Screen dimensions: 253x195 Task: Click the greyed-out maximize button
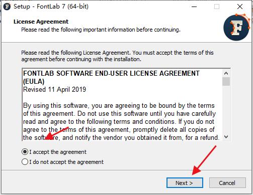(x=217, y=7)
